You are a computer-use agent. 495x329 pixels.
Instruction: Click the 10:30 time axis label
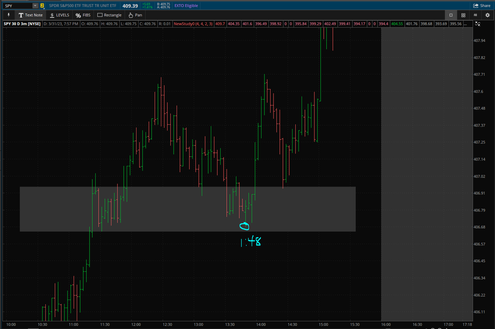point(42,325)
